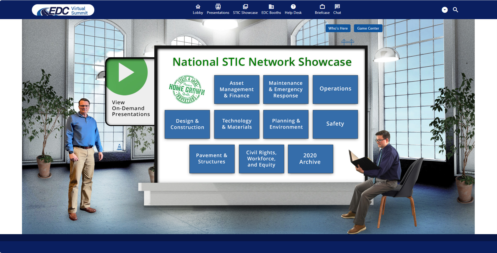
Task: Open the Briefcase icon
Action: 322,7
